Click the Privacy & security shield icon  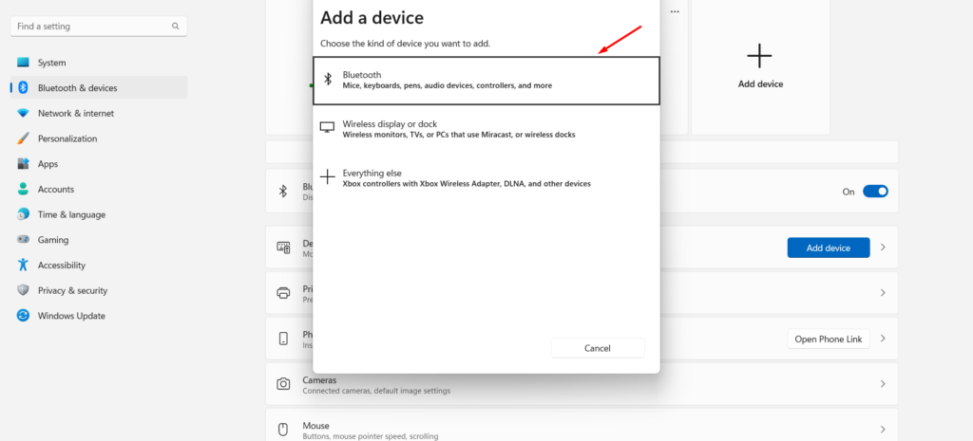23,290
